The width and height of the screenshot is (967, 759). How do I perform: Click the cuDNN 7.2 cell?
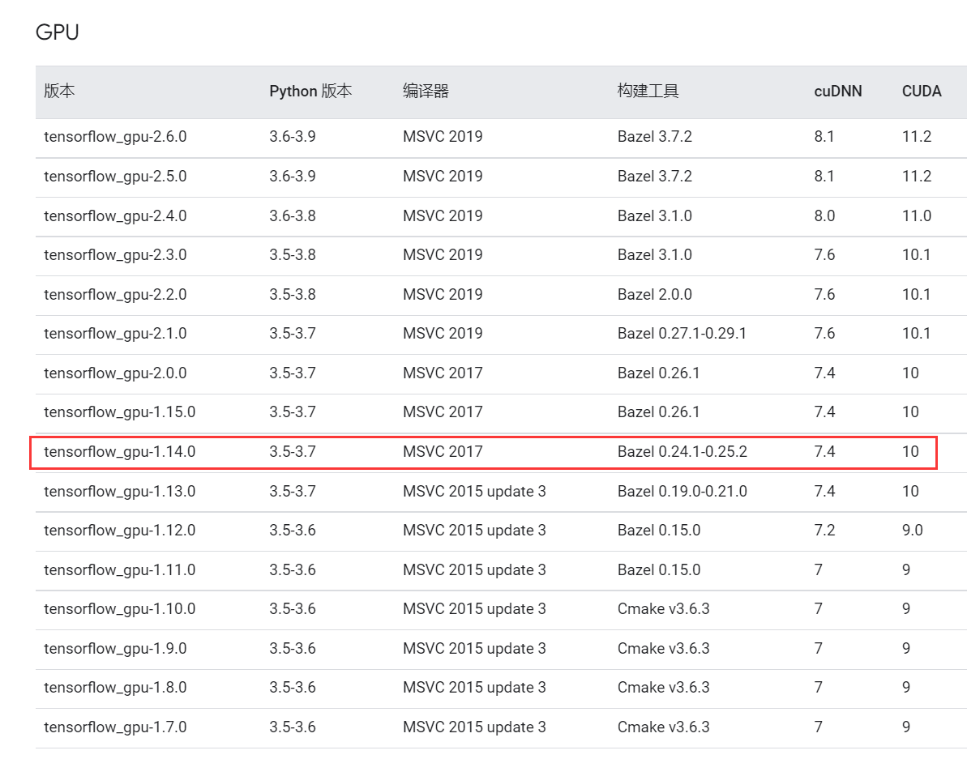[x=824, y=531]
